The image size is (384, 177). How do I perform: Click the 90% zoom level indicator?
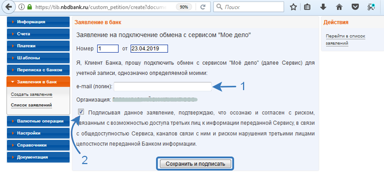pyautogui.click(x=184, y=7)
